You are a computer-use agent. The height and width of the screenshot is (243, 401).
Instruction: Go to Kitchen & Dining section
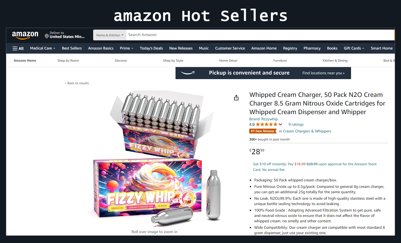tap(335, 61)
